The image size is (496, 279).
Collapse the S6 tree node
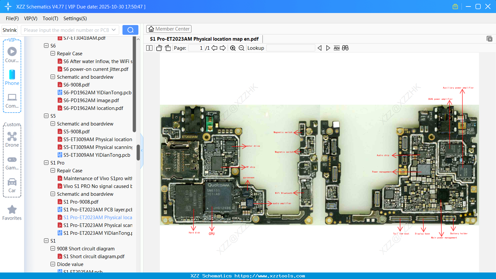(x=46, y=46)
